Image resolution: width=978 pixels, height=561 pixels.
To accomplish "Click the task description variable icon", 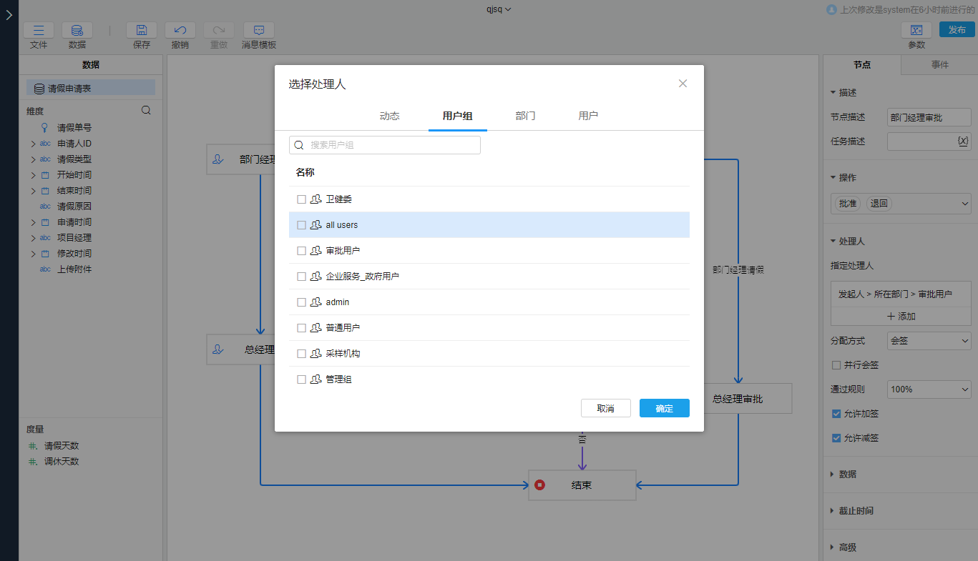I will (962, 142).
